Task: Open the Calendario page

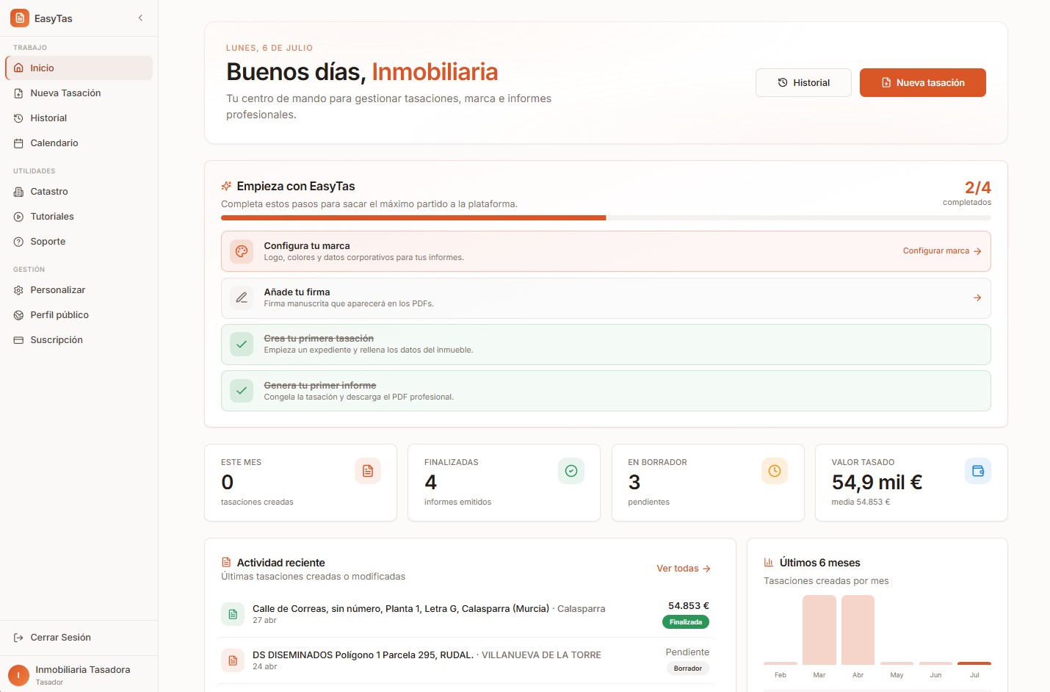Action: 79,143
